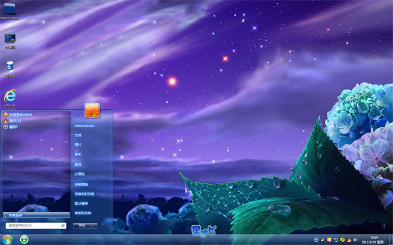The width and height of the screenshot is (393, 245).
Task: Click the Start menu search box
Action: (x=36, y=225)
